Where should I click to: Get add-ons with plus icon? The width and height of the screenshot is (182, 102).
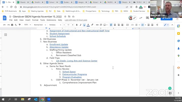pyautogui.click(x=178, y=75)
